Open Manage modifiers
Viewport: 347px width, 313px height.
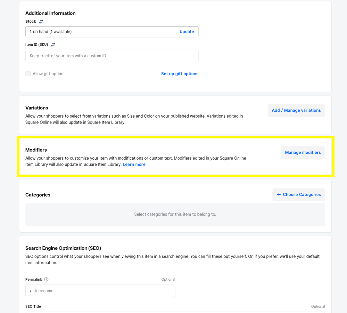[303, 152]
